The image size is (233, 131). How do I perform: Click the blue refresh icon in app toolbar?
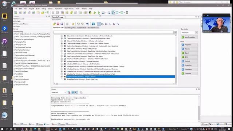(x=93, y=24)
